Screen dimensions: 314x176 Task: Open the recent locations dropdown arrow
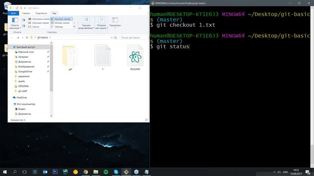[23, 38]
